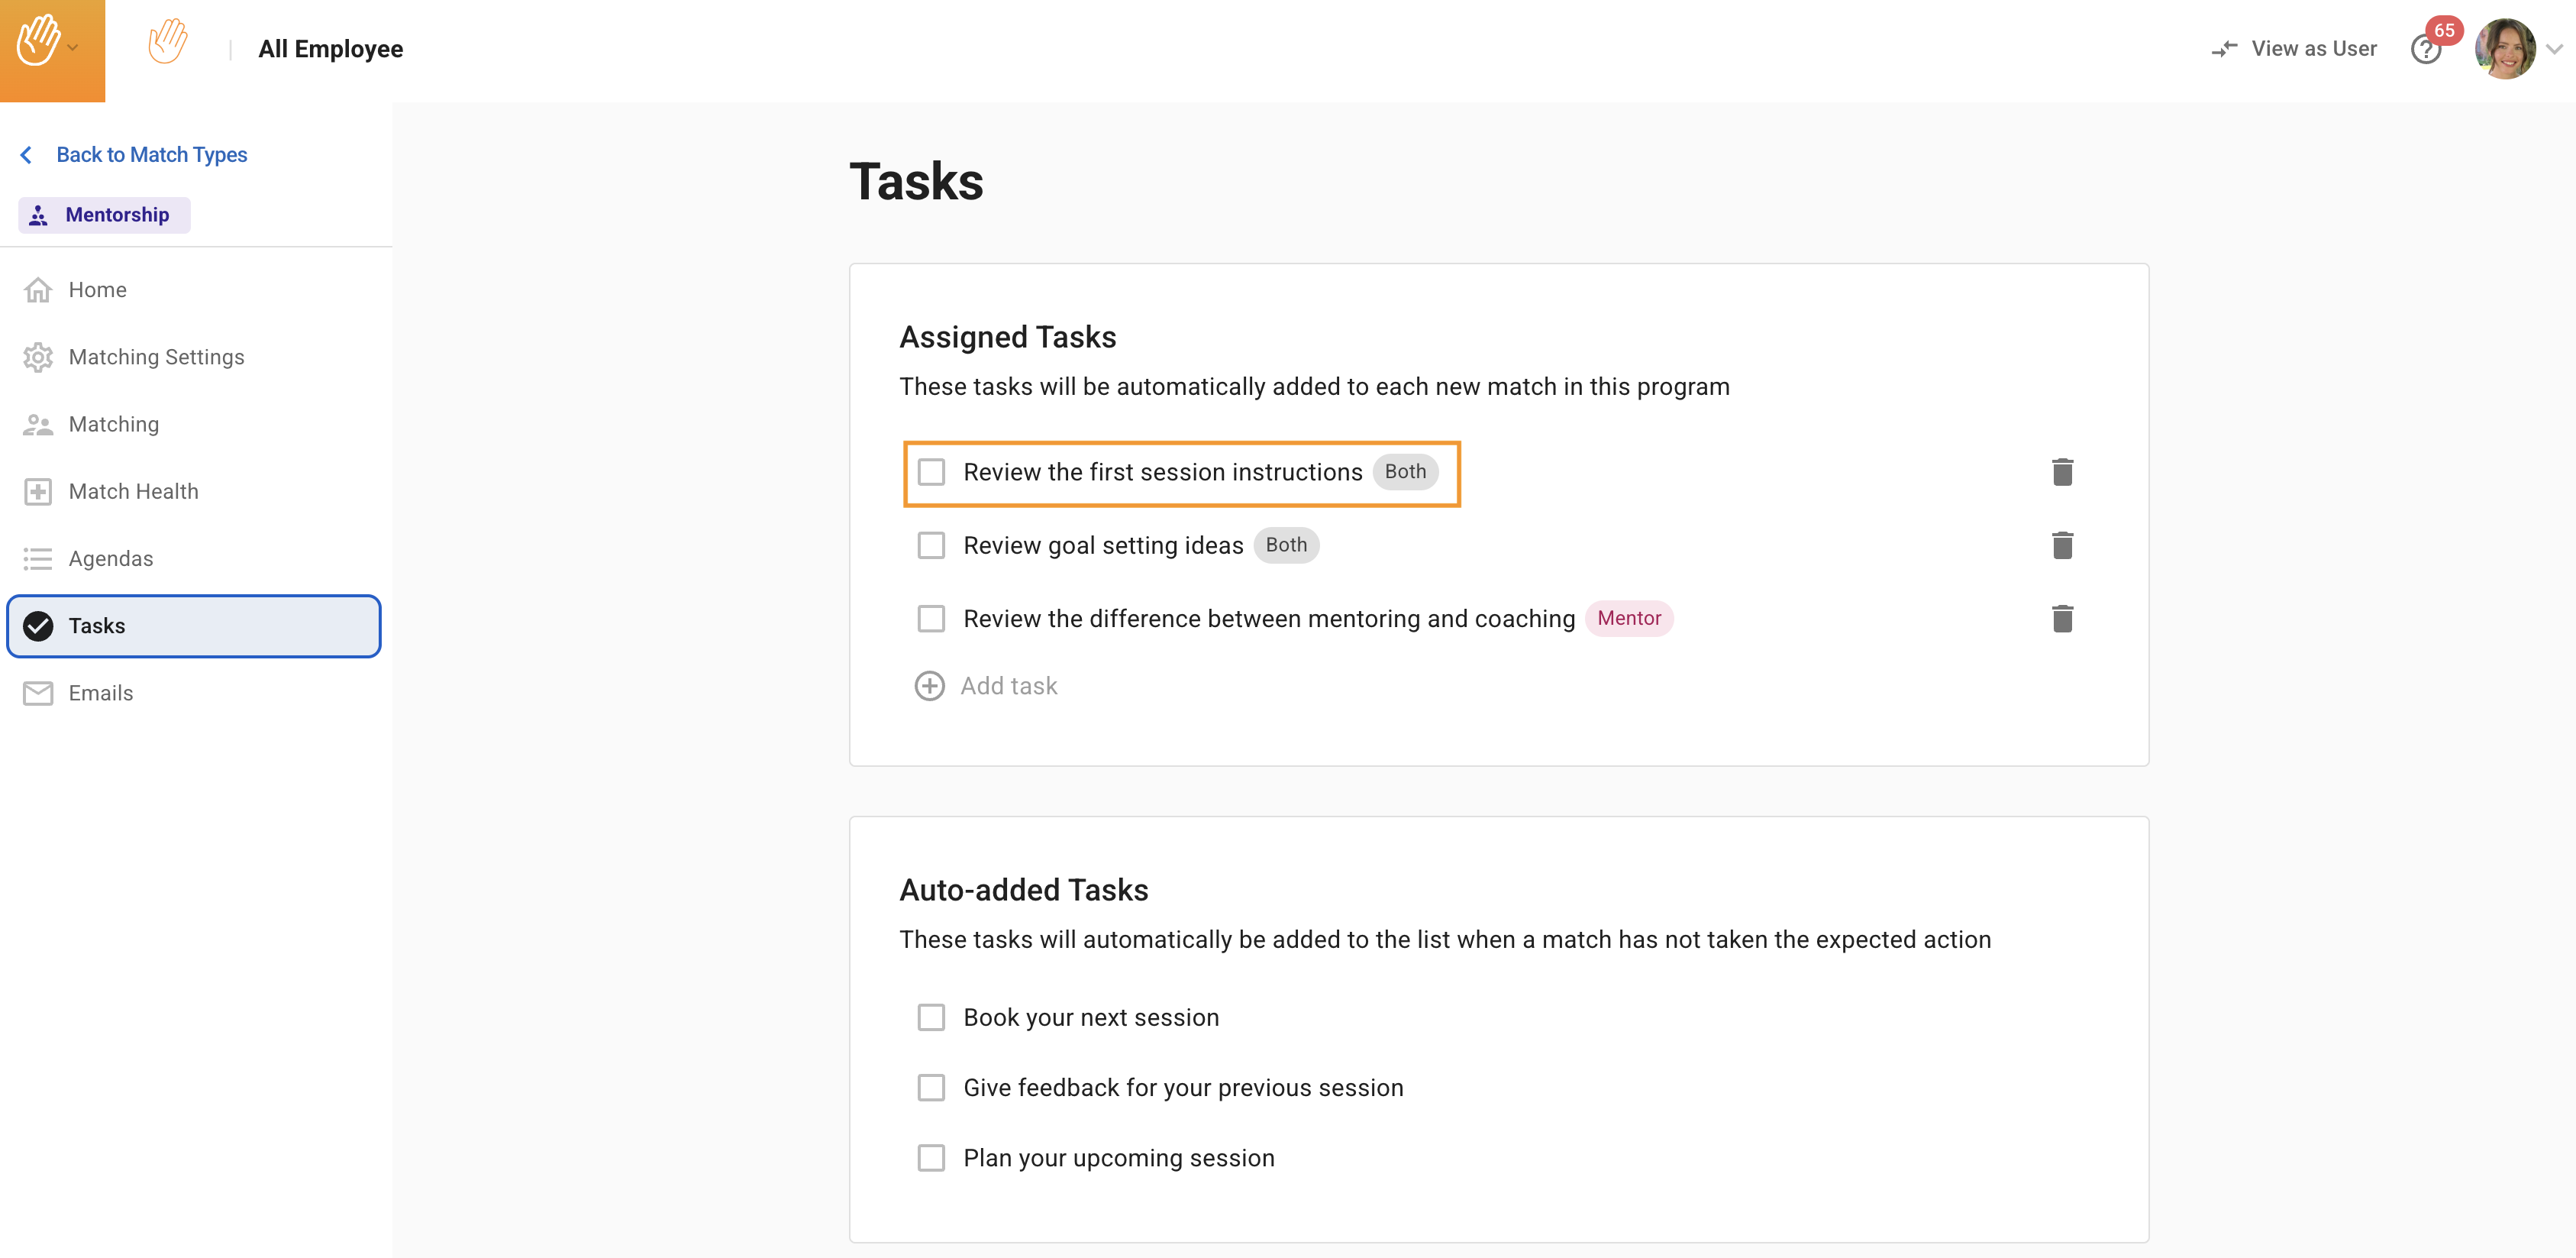Check the Book your next session checkbox
Screen dimensions: 2576x1258
pos(931,1018)
